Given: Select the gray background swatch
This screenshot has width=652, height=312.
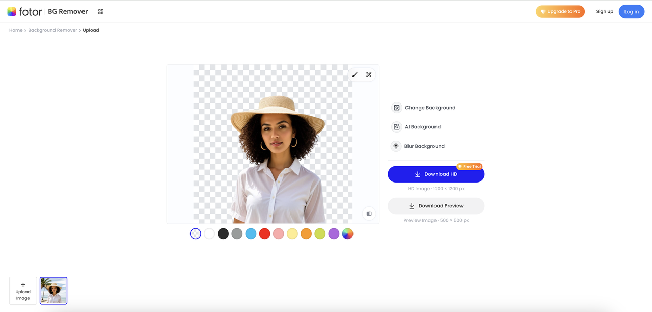Looking at the screenshot, I should (237, 233).
